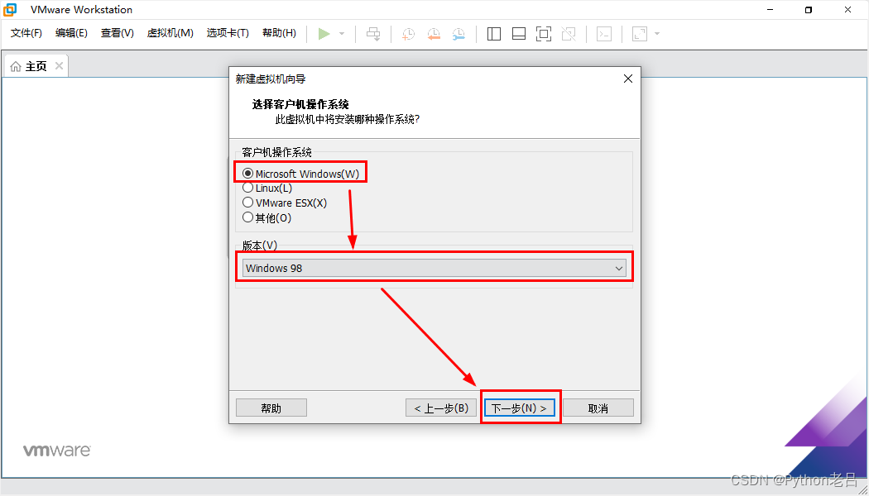Click the console view terminal icon
Screen dimensions: 869x496
click(x=603, y=34)
